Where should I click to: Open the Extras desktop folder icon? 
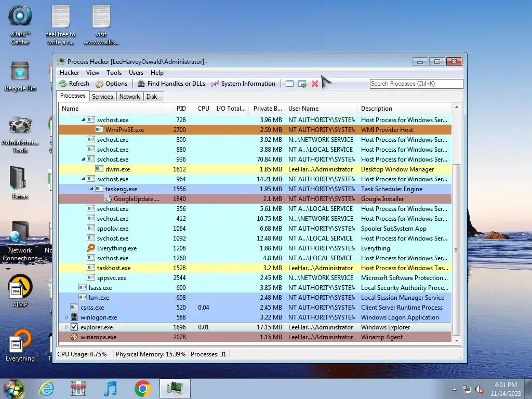(x=20, y=182)
